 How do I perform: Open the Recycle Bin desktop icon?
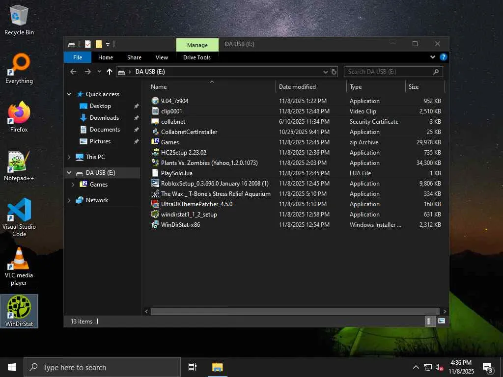pyautogui.click(x=19, y=20)
